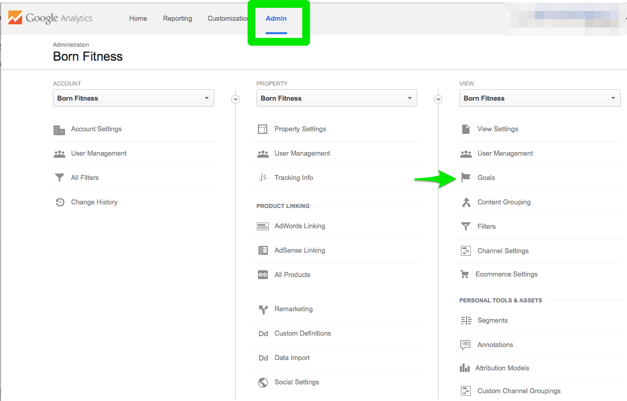Open Goals text link

(486, 178)
